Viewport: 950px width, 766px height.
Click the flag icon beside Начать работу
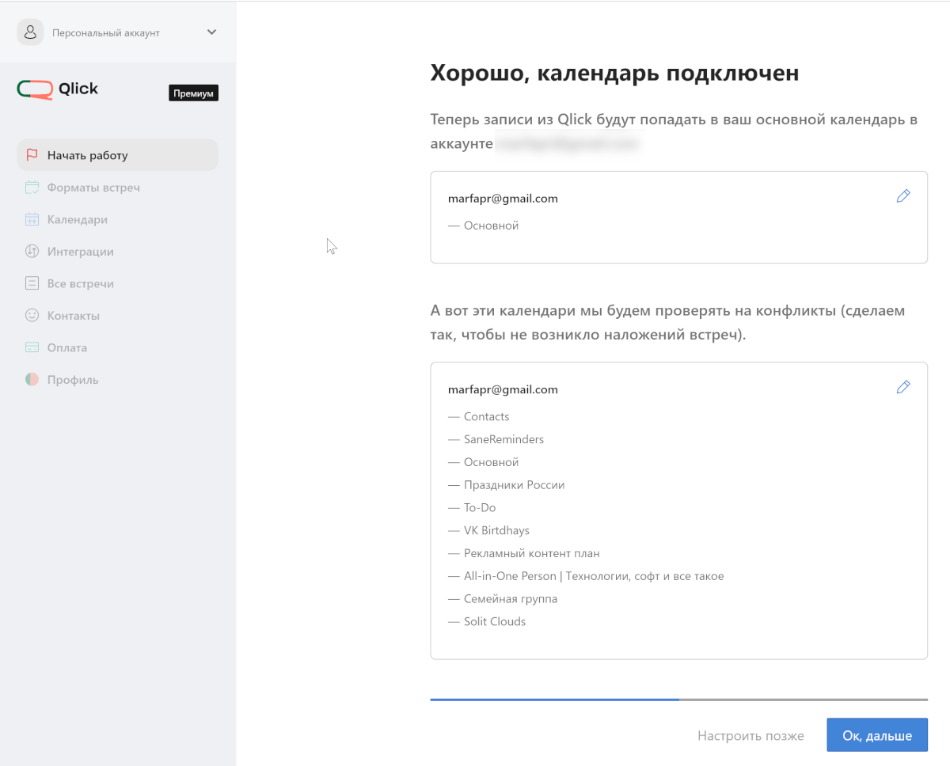coord(32,155)
